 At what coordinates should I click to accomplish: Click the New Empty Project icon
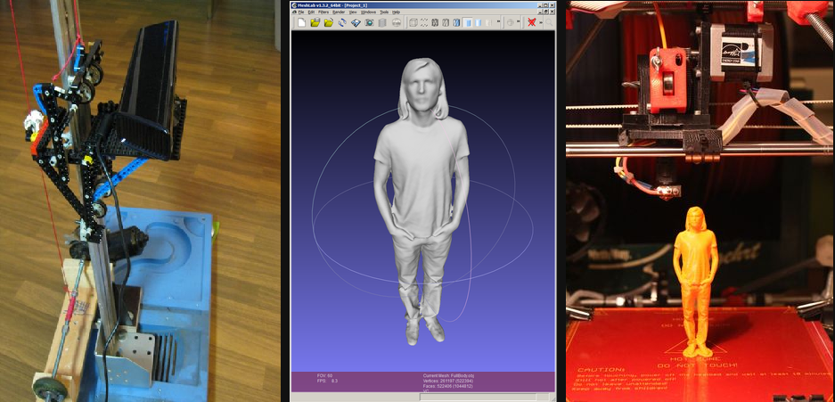coord(301,22)
